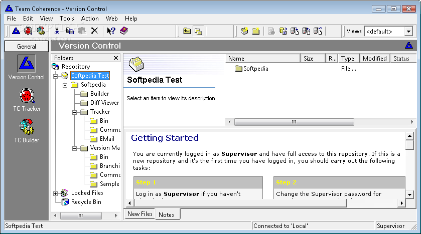Click the new folder toolbar icon
This screenshot has width=421, height=234.
[x=256, y=32]
